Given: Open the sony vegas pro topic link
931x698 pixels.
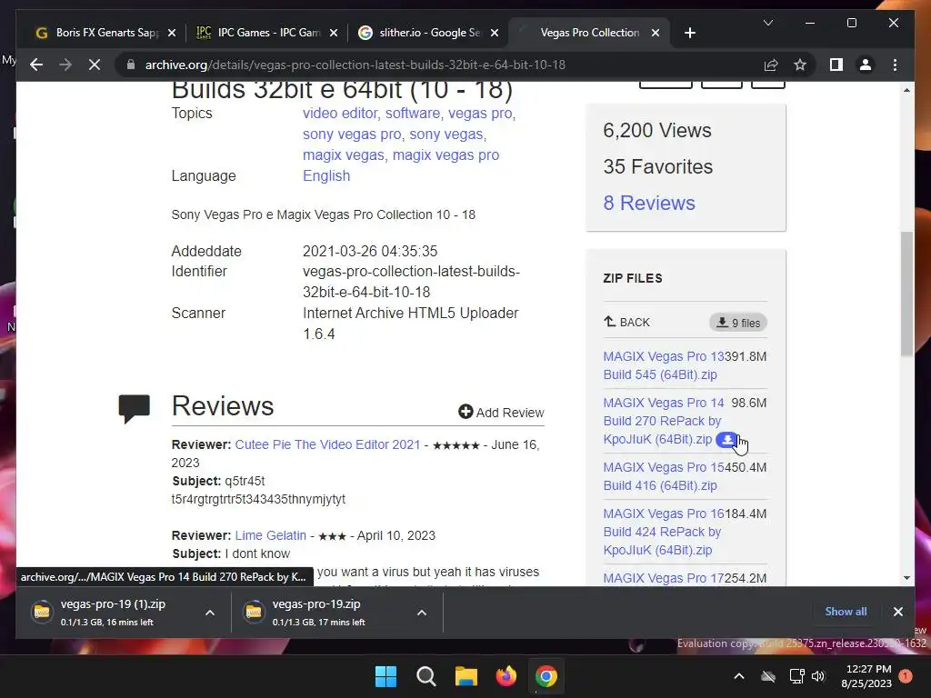Looking at the screenshot, I should pyautogui.click(x=352, y=135).
